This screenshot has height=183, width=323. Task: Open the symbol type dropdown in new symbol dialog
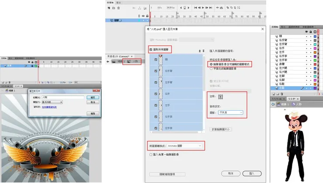click(x=52, y=102)
